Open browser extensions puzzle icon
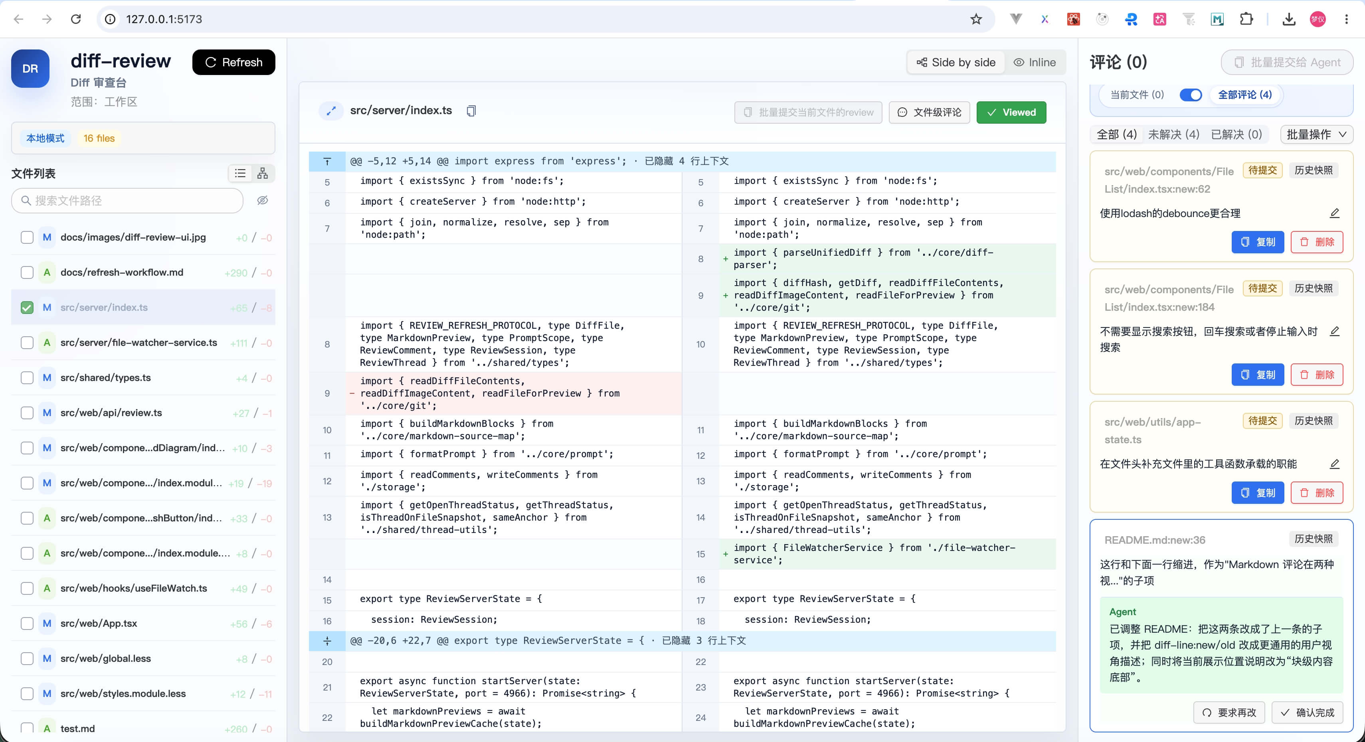Image resolution: width=1365 pixels, height=742 pixels. [x=1246, y=19]
